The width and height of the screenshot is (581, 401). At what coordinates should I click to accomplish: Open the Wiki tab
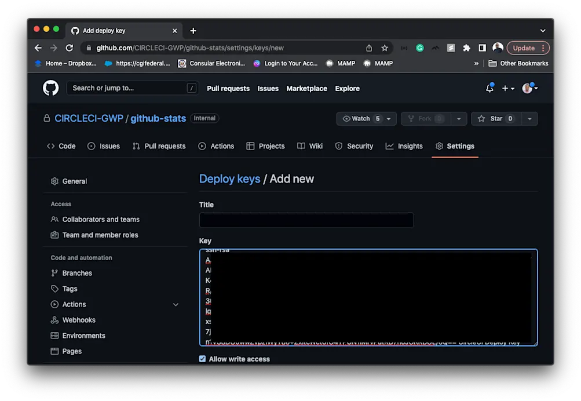(310, 146)
